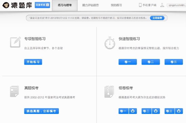Click the 立即续费 renew button
This screenshot has height=123, width=186.
pyautogui.click(x=157, y=18)
